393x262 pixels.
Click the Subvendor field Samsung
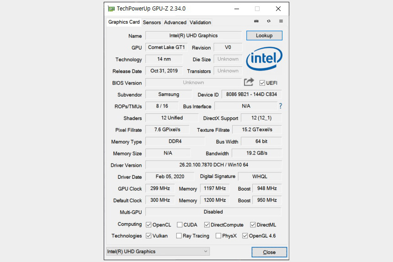pyautogui.click(x=169, y=94)
